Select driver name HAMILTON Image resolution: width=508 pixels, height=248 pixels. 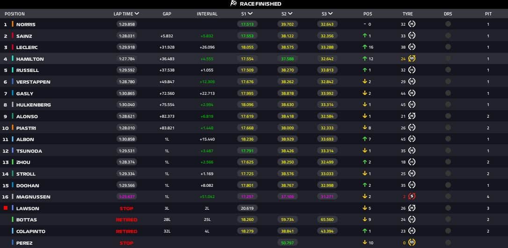30,59
